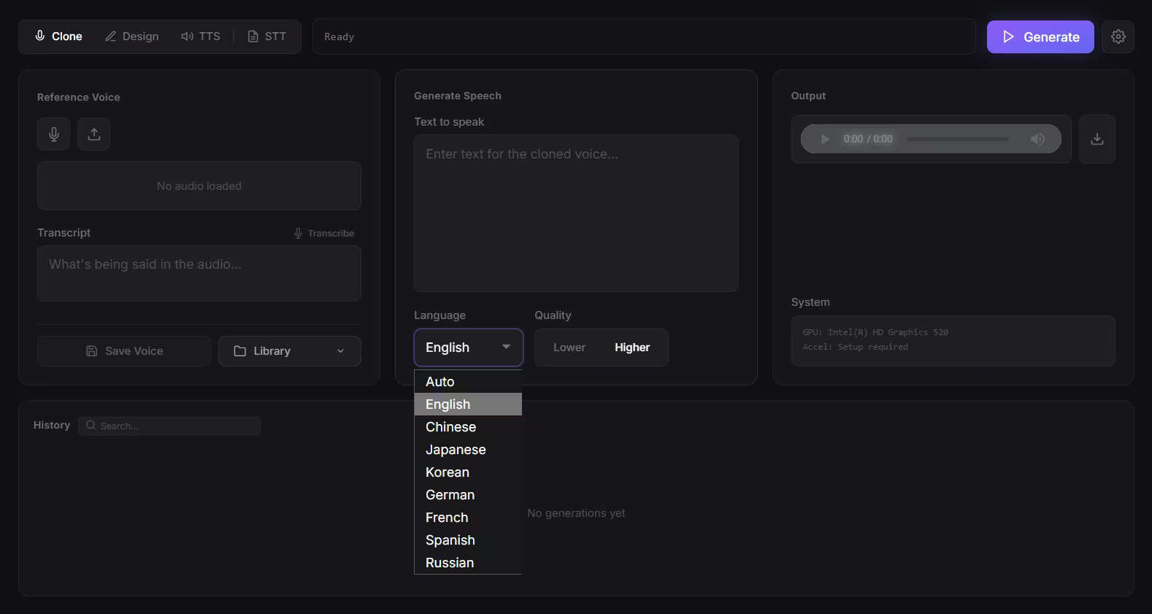Click the Generate button
This screenshot has width=1152, height=614.
(1040, 37)
